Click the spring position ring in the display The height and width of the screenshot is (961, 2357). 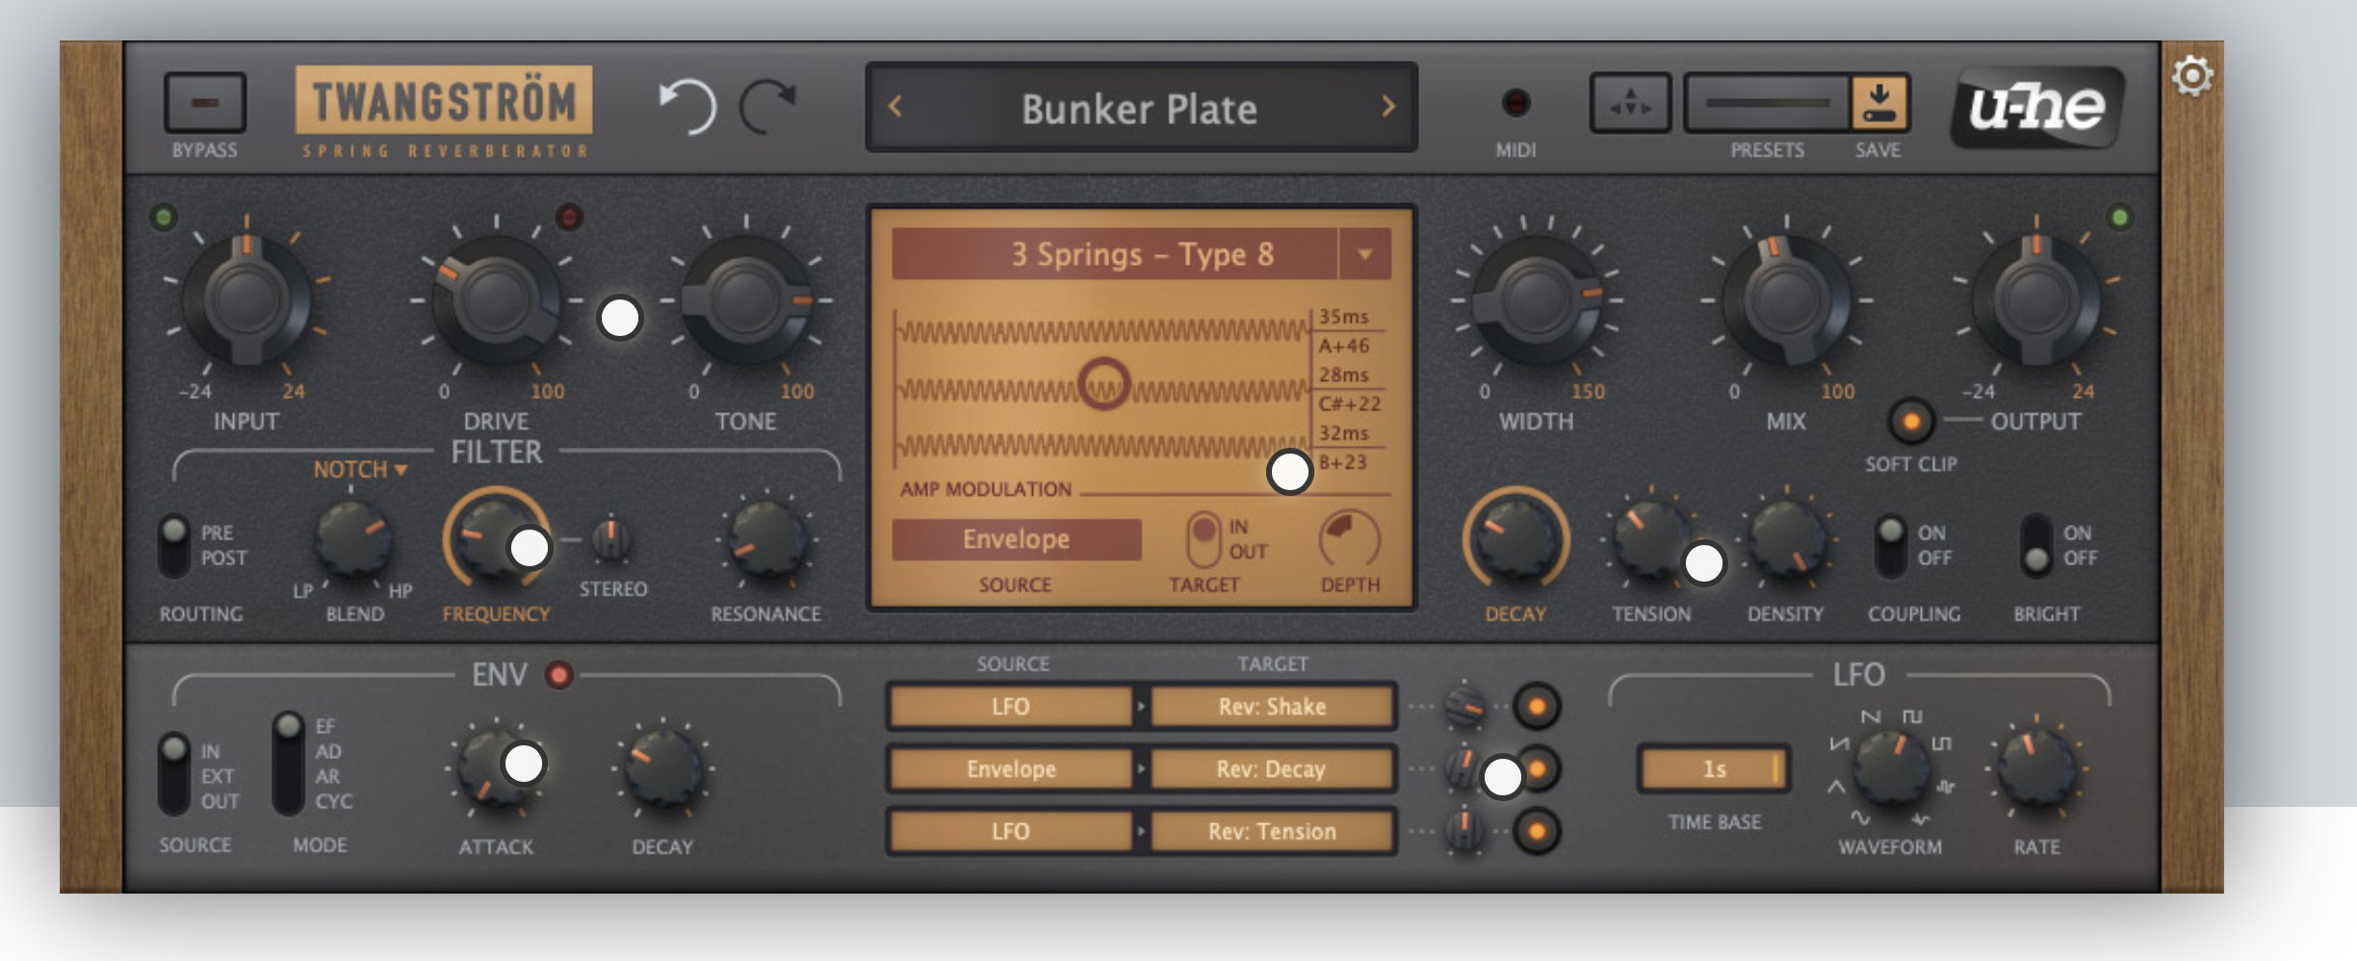[x=1103, y=383]
